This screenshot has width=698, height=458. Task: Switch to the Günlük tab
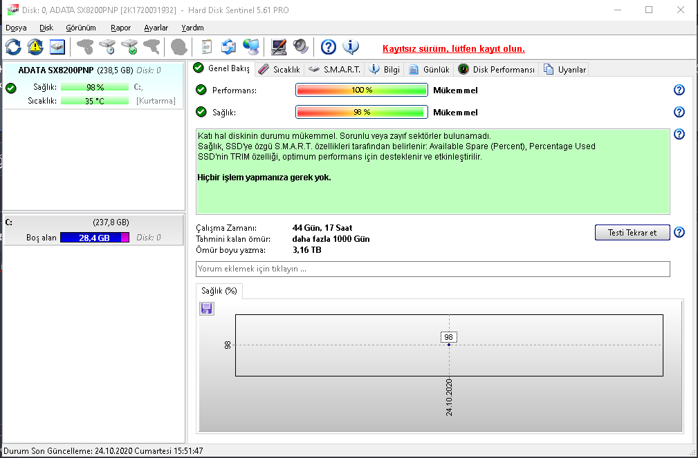pyautogui.click(x=429, y=69)
